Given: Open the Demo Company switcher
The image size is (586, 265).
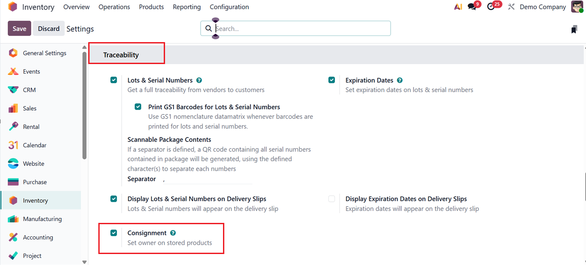Looking at the screenshot, I should (x=543, y=7).
